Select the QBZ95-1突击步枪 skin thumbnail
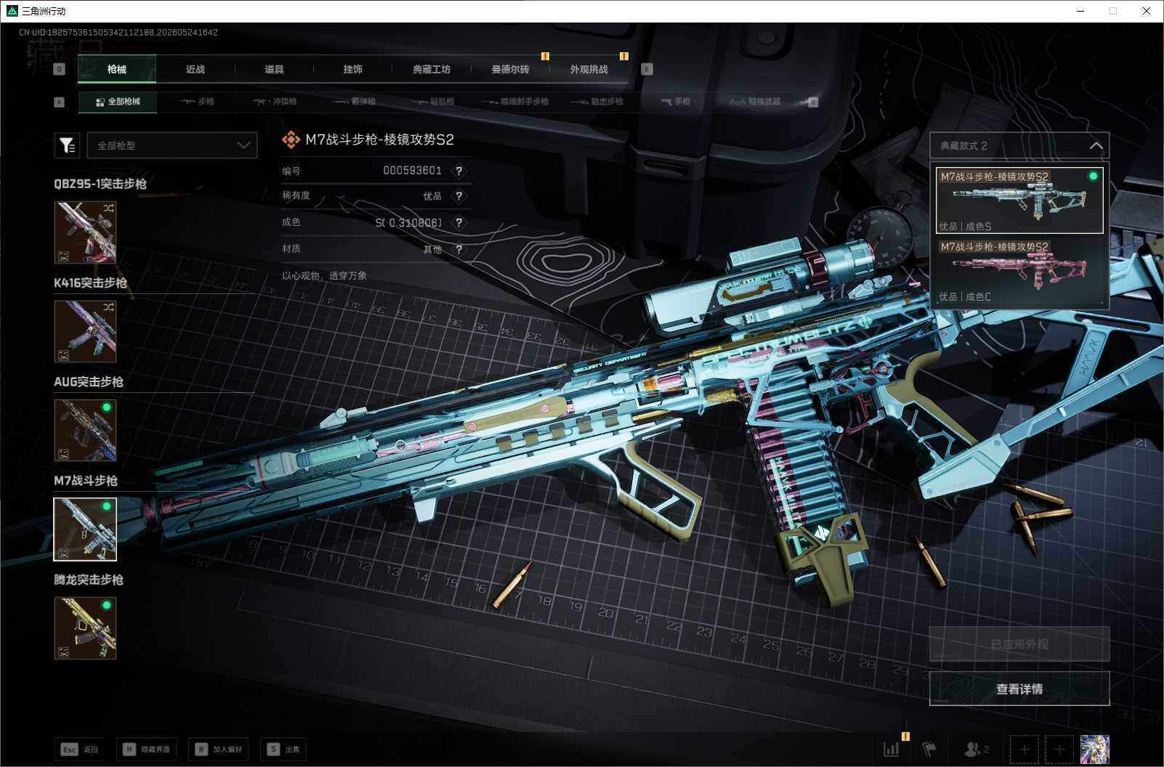Image resolution: width=1164 pixels, height=767 pixels. [x=85, y=232]
